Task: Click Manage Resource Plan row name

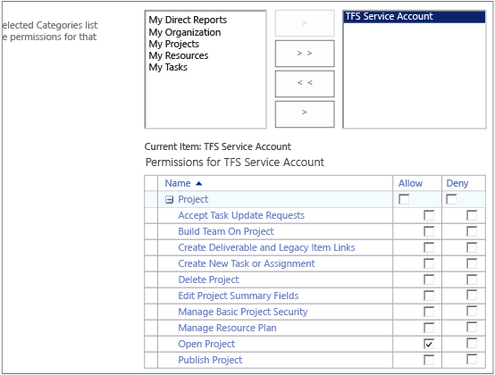Action: [x=227, y=328]
